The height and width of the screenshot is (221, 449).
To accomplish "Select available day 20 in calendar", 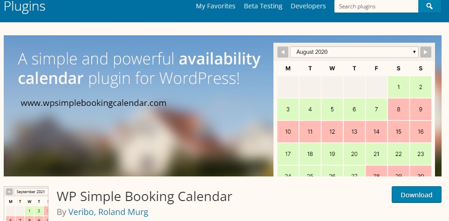I will [x=354, y=154].
